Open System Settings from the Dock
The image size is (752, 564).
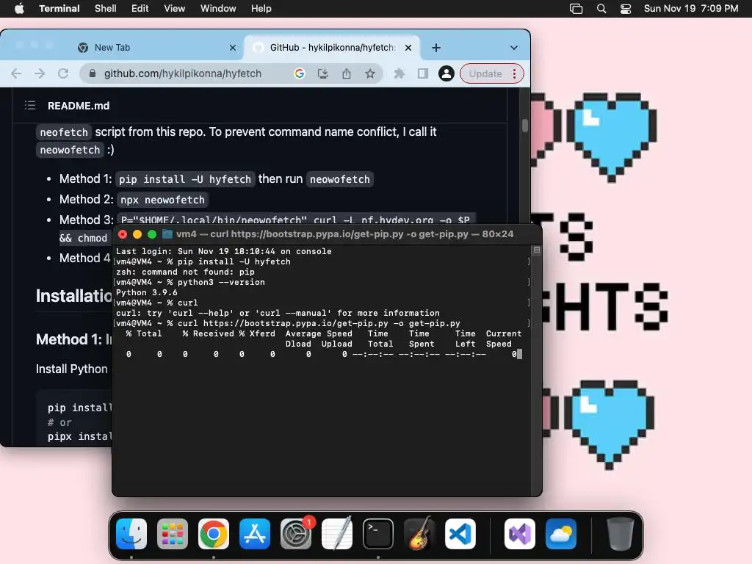tap(296, 533)
